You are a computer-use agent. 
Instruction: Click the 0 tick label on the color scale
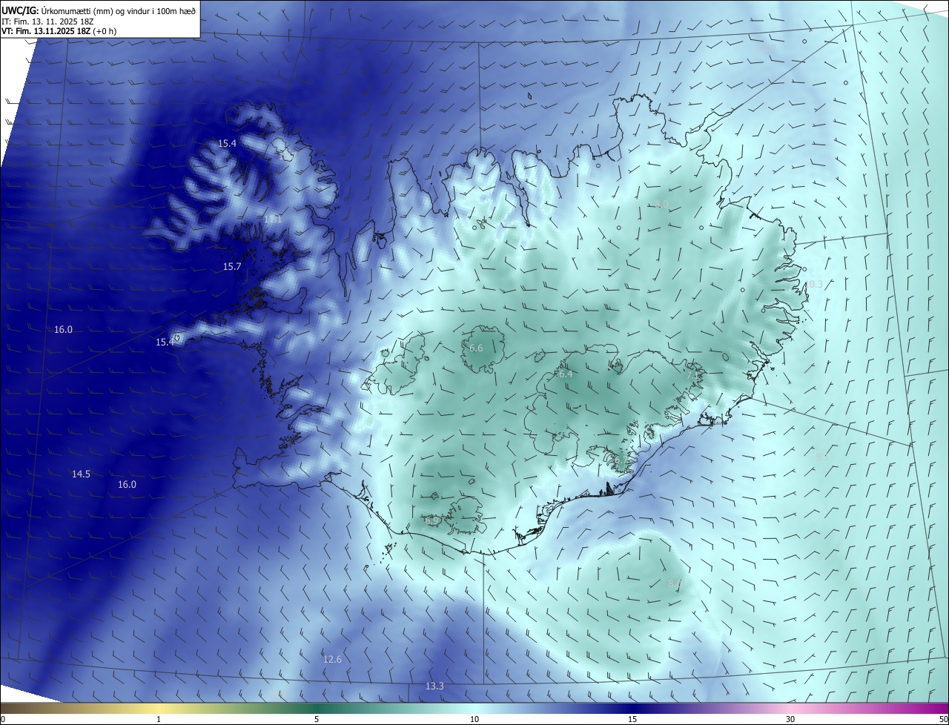click(3, 719)
